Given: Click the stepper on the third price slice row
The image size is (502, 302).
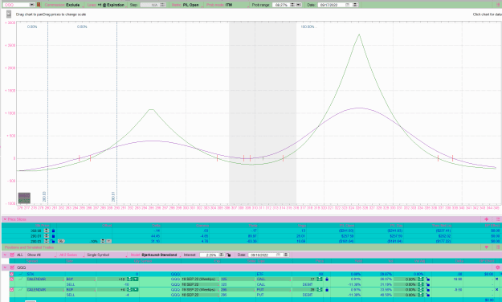Looking at the screenshot, I should 47,241.
